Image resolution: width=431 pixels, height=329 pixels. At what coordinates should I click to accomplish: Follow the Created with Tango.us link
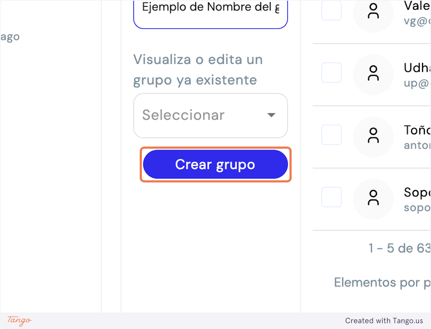[x=384, y=321]
